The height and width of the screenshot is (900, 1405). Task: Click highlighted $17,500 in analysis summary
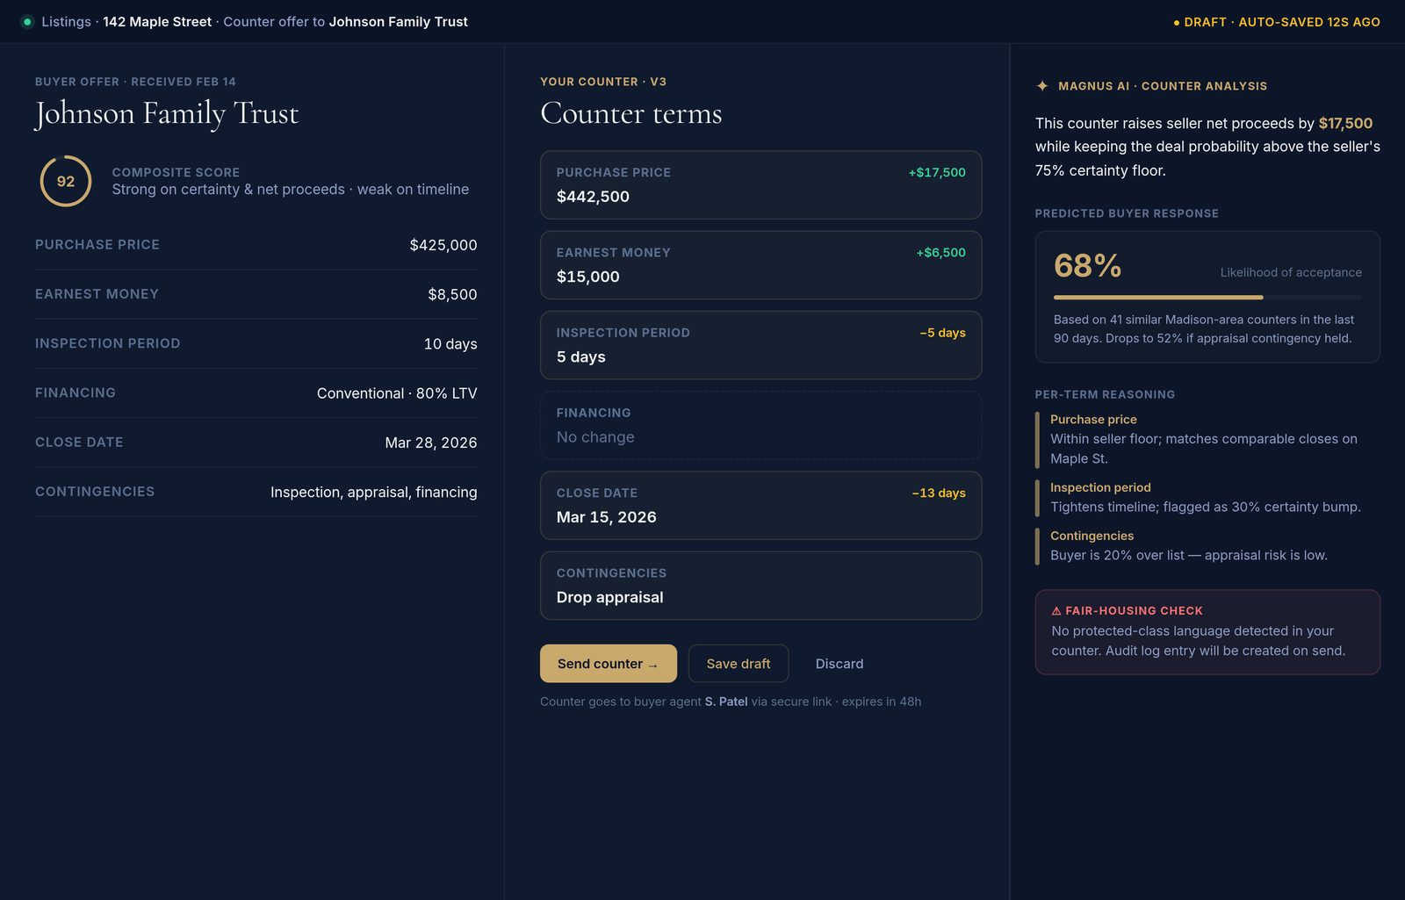1345,123
